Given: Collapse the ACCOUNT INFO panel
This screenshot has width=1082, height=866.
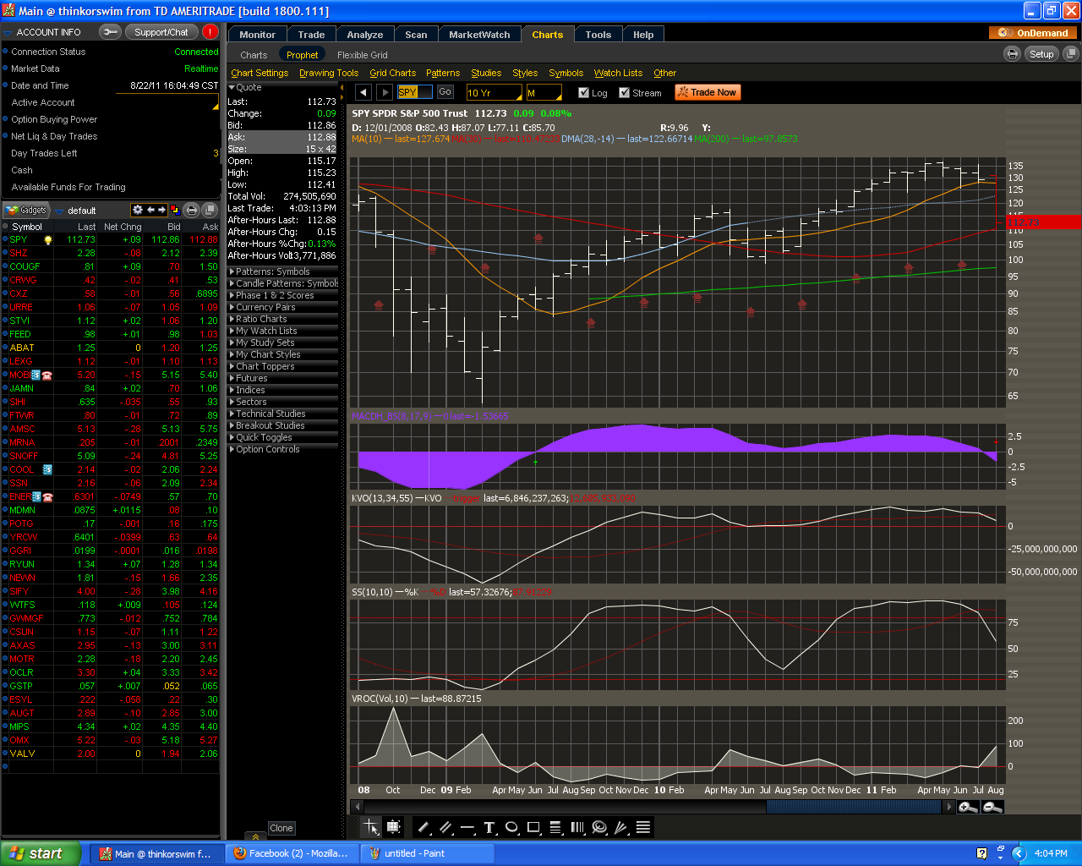Looking at the screenshot, I should pyautogui.click(x=8, y=32).
